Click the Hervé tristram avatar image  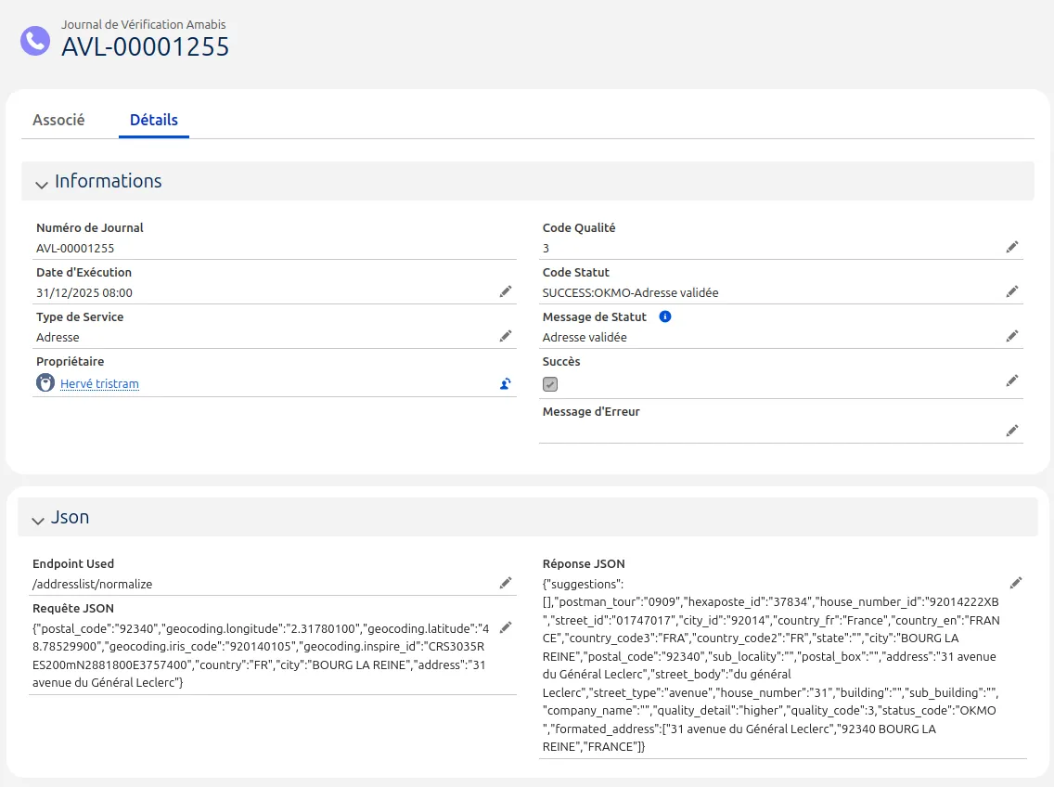tap(45, 383)
